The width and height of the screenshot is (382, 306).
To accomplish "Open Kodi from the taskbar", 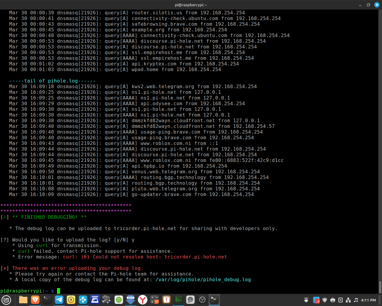I will (x=83, y=300).
